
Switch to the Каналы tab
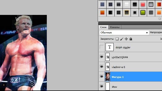coord(115,27)
